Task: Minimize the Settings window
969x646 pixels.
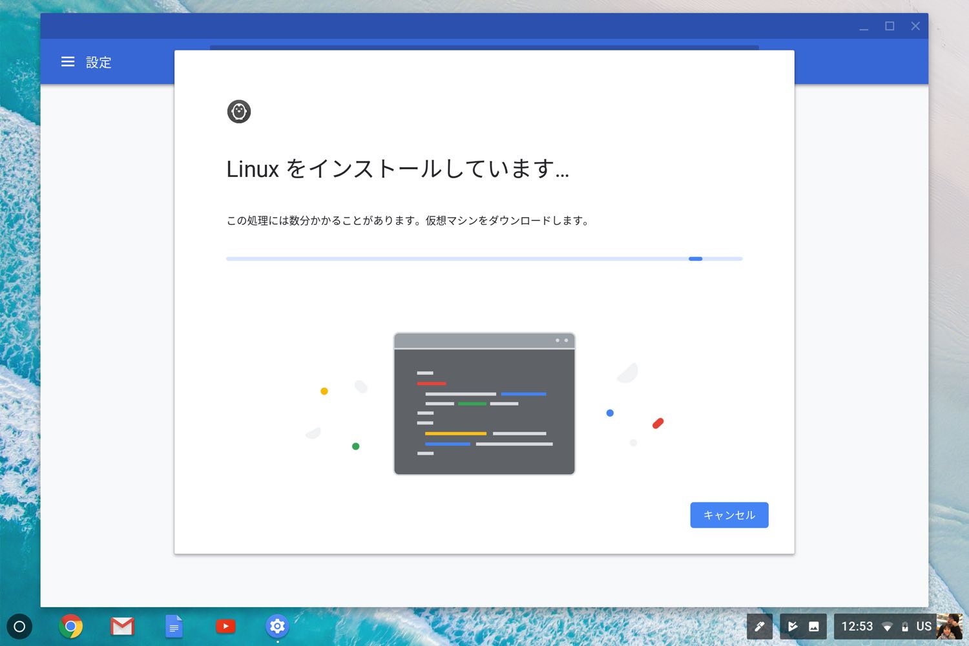Action: click(x=864, y=26)
